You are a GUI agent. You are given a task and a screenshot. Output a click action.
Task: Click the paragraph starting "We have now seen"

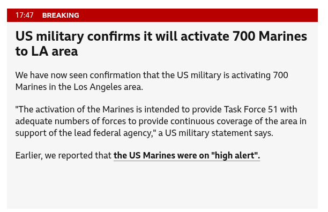coord(152,81)
